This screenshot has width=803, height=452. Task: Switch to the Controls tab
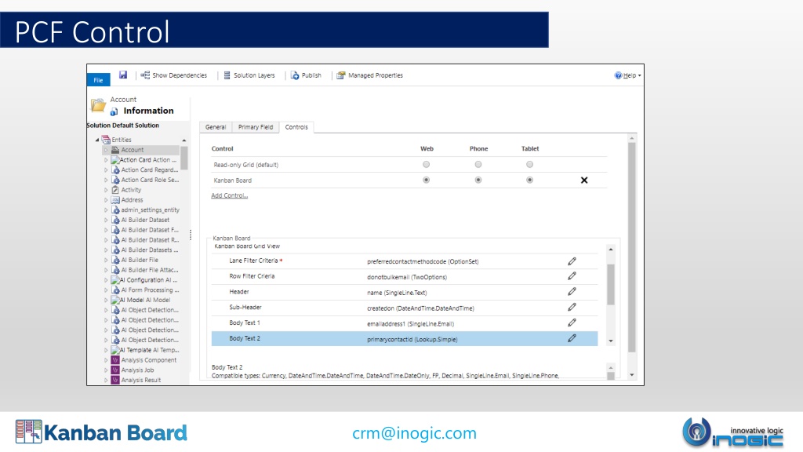296,127
